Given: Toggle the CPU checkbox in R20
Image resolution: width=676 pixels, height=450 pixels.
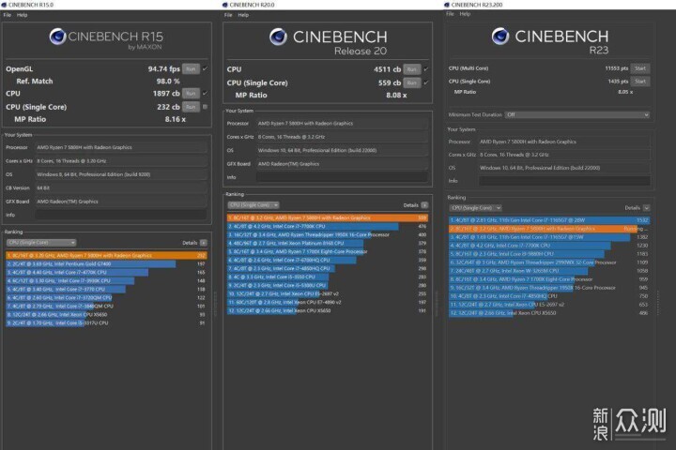Looking at the screenshot, I should 426,69.
